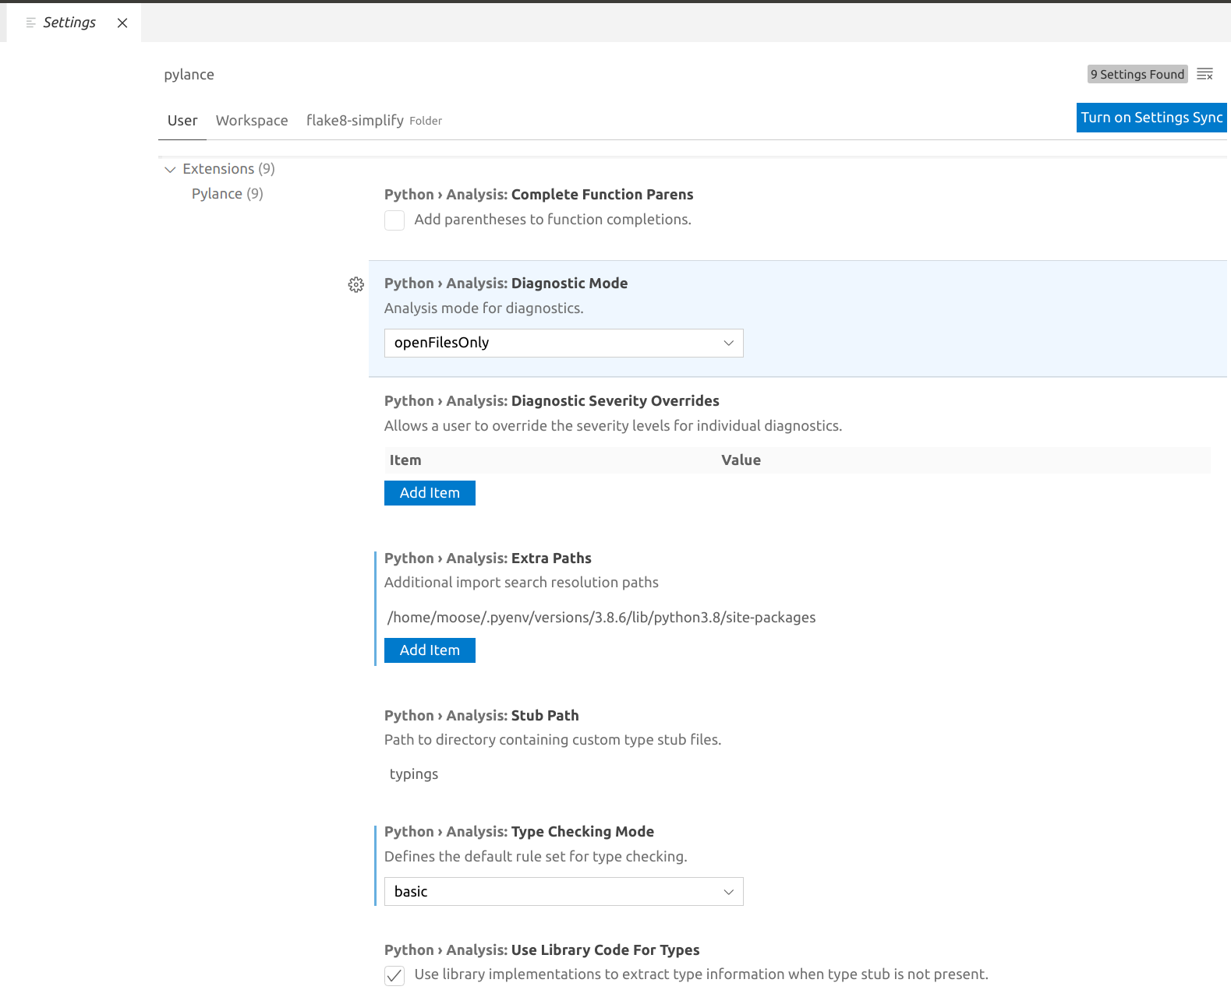Collapse the Extensions (9) tree section
Screen dimensions: 1231x997
[x=170, y=169]
